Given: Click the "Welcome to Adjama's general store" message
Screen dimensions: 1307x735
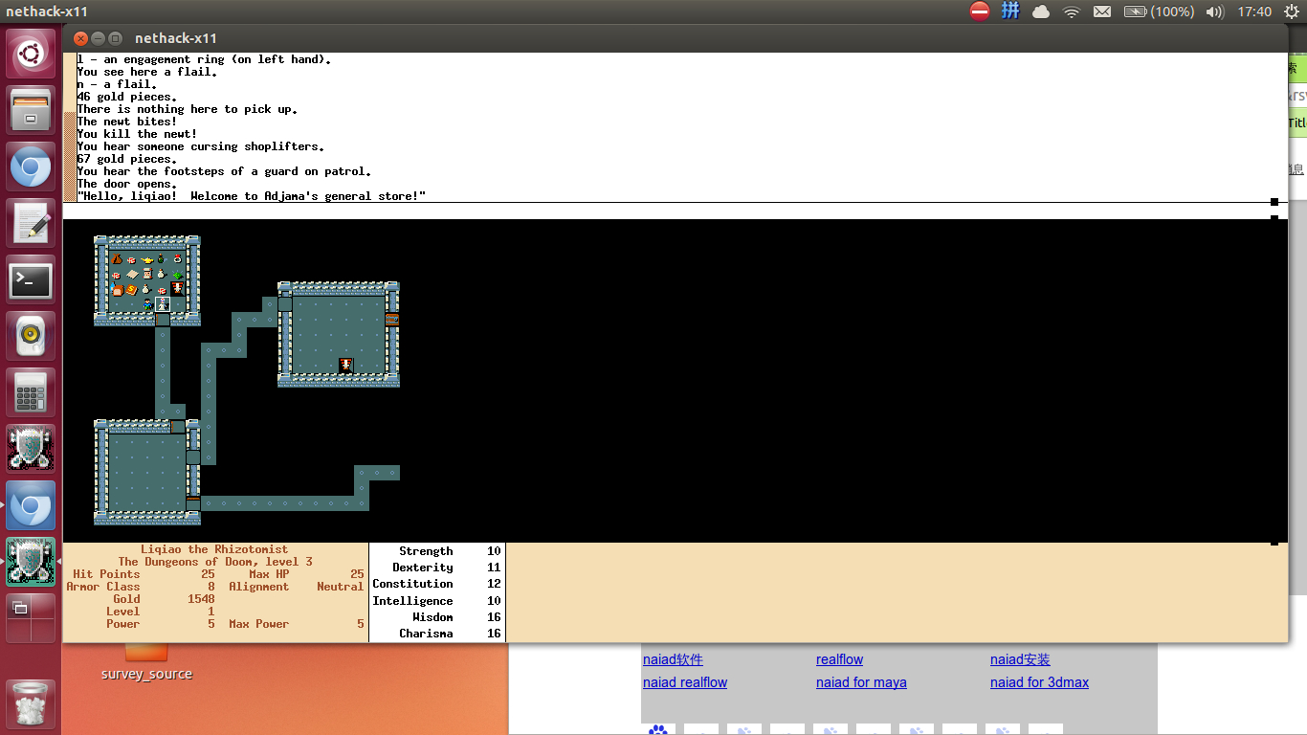Looking at the screenshot, I should click(x=251, y=196).
